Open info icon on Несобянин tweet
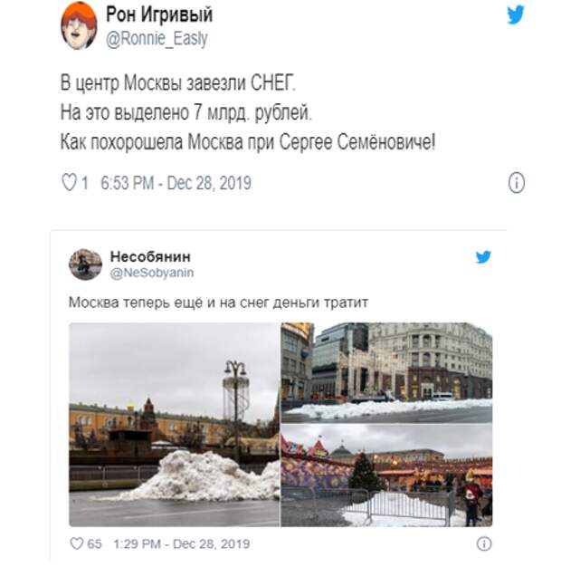Screen dimensions: 561x567 pos(484,543)
